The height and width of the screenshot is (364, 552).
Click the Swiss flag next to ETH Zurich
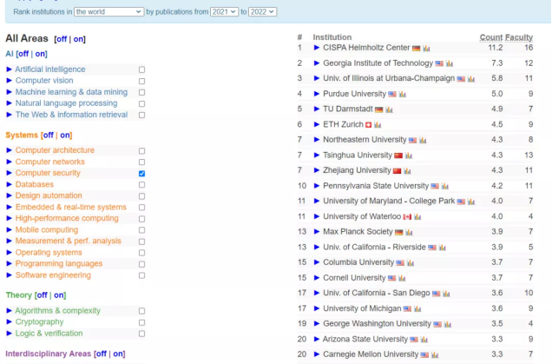(368, 125)
